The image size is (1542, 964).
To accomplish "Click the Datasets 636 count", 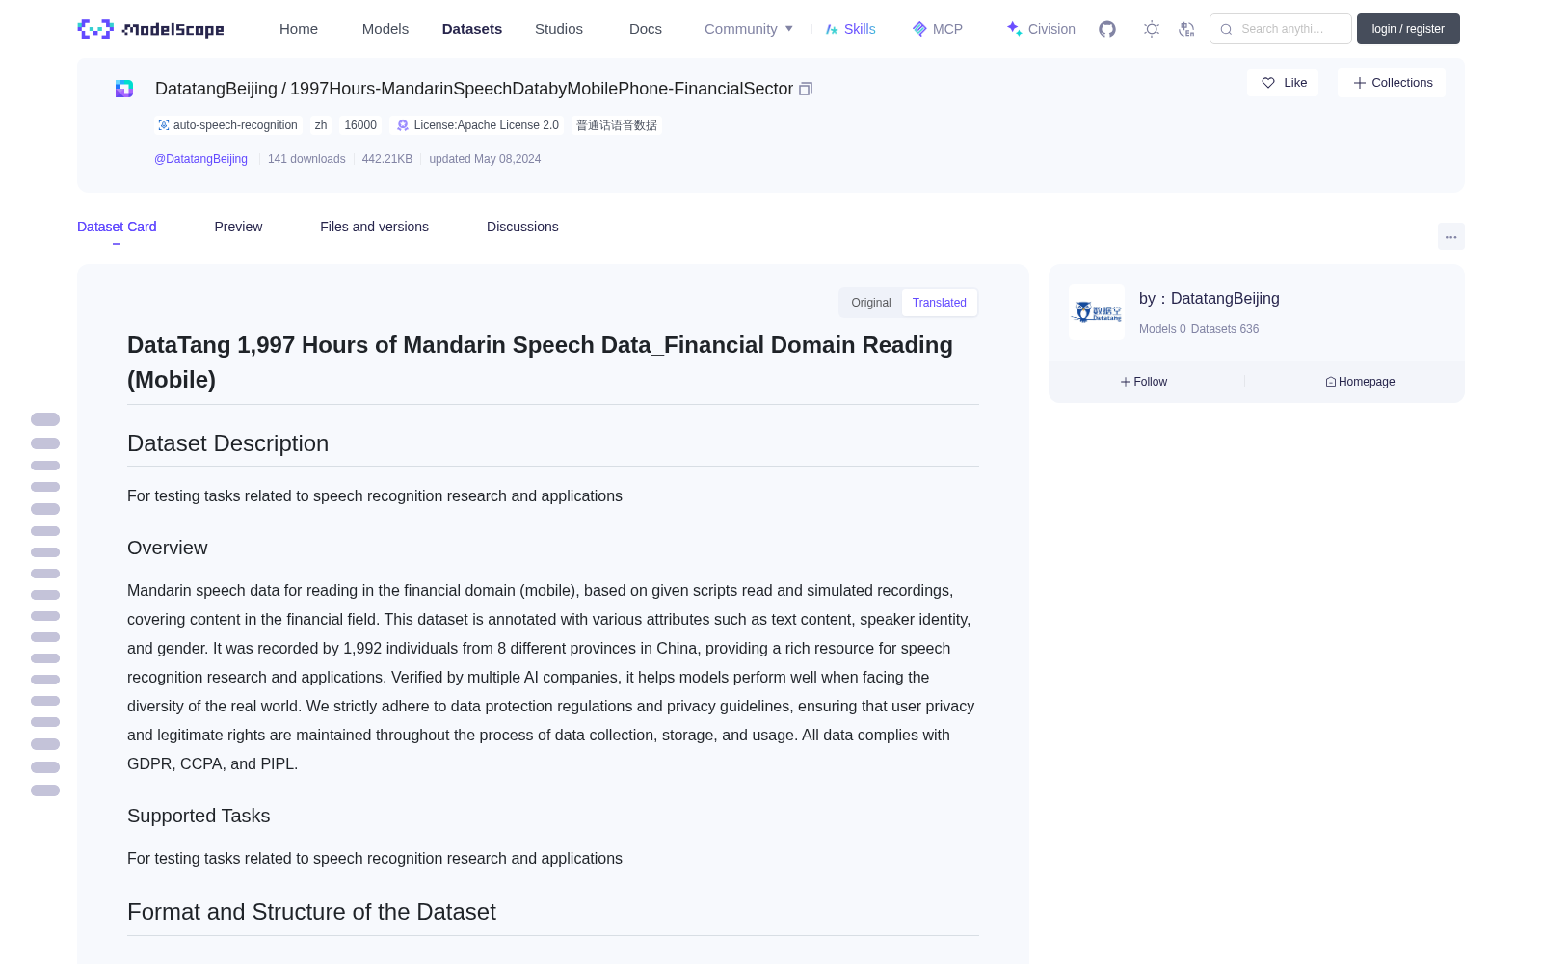I will (1225, 329).
